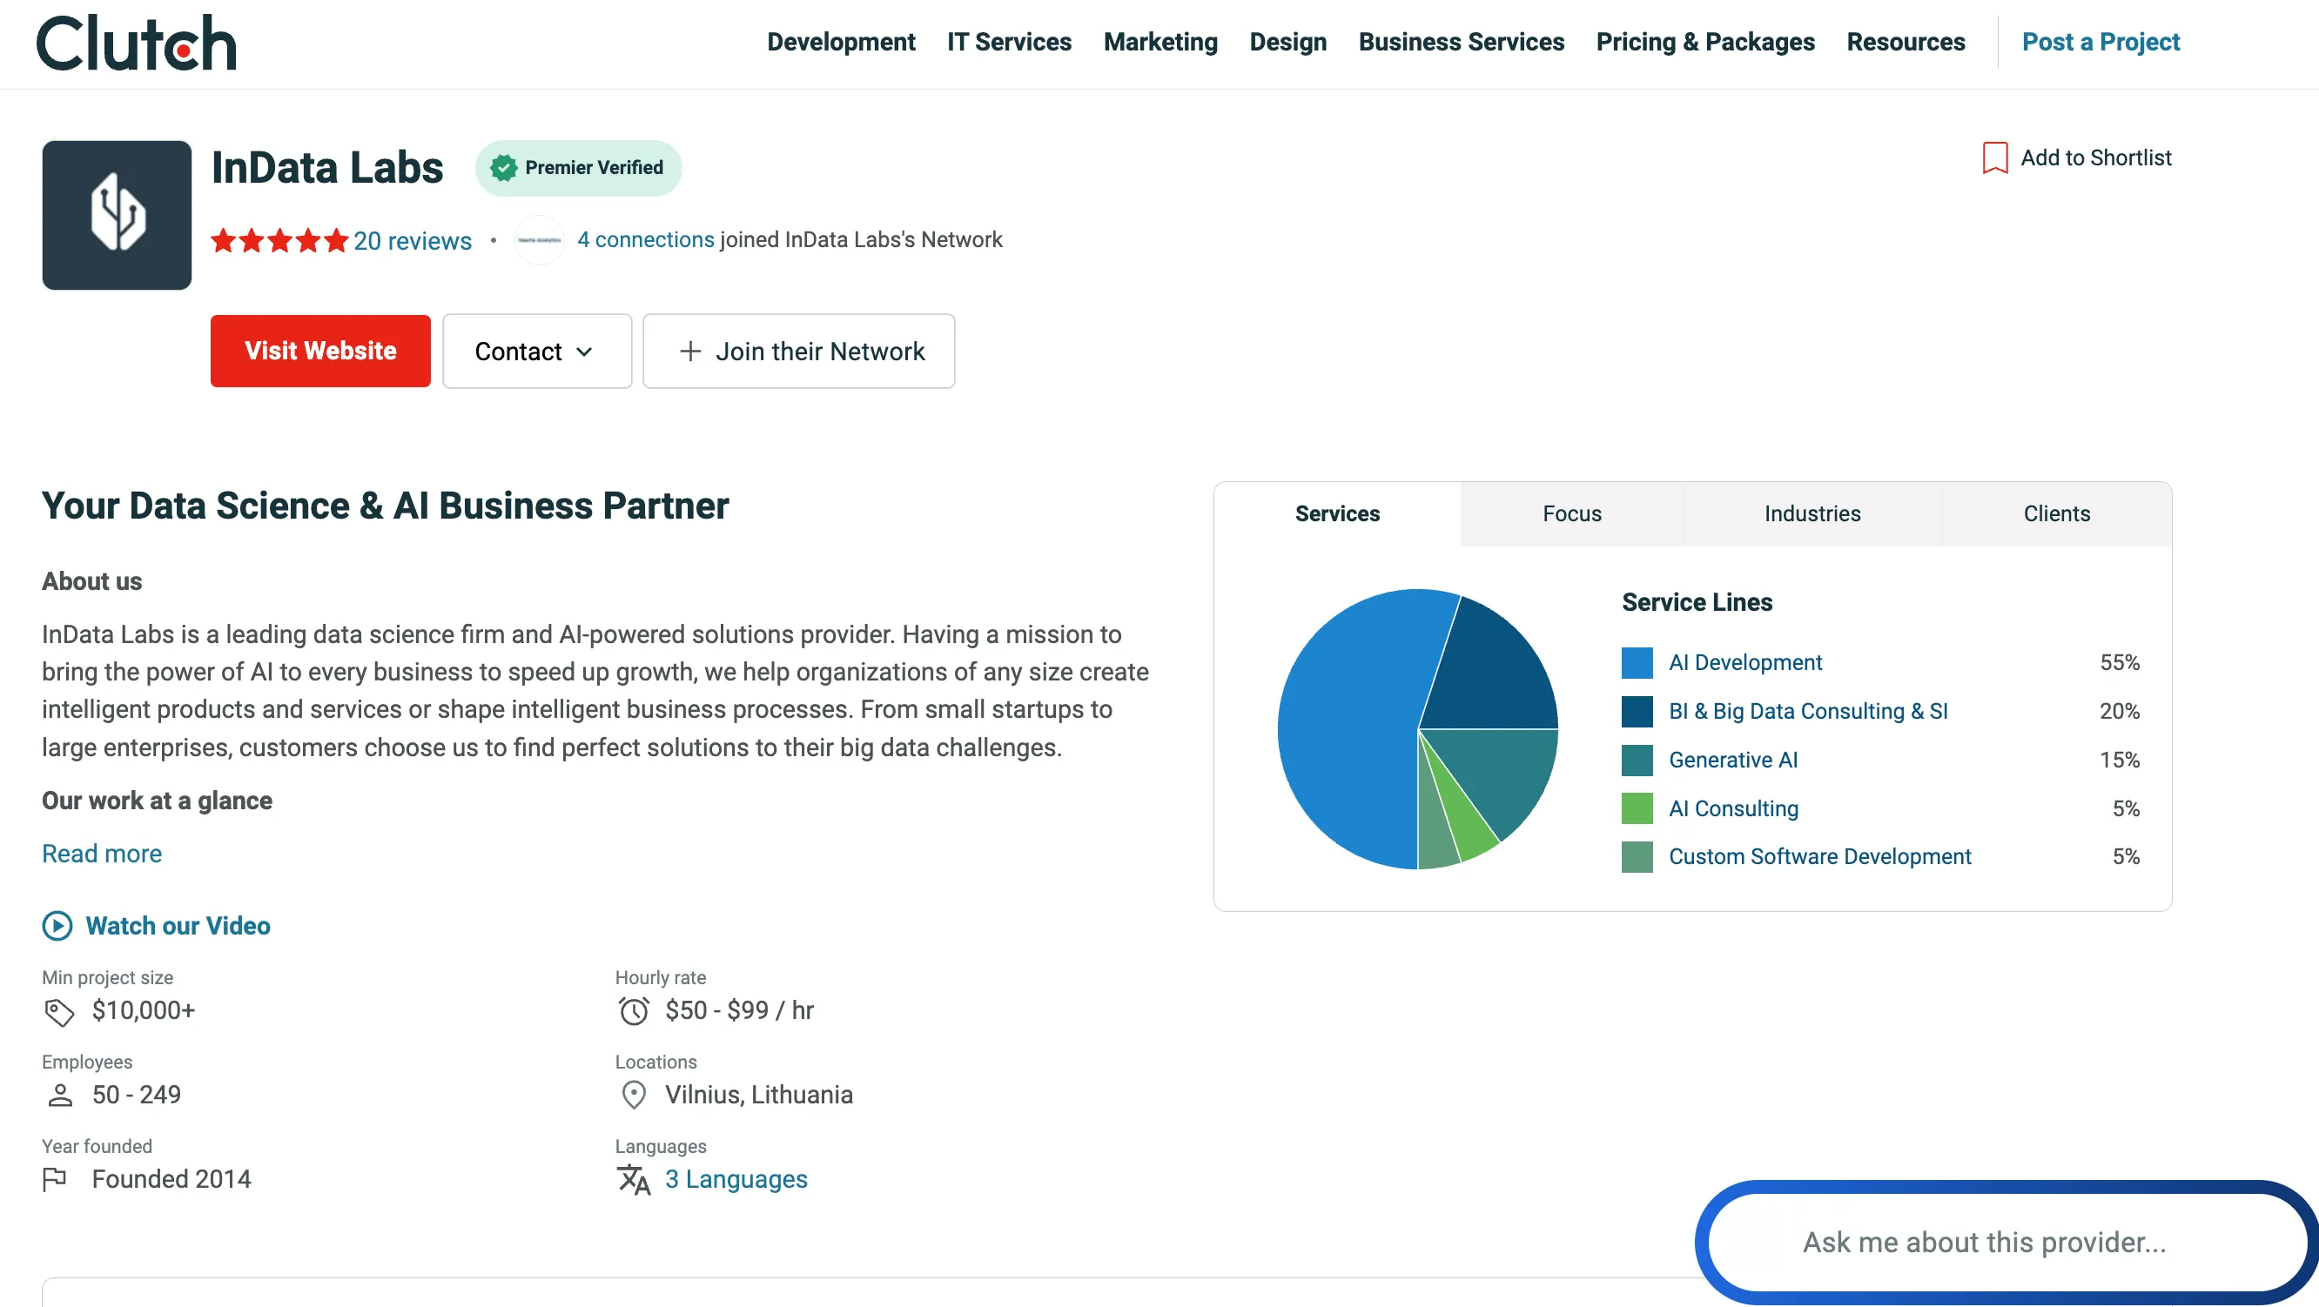Click the plus icon in Join their Network
2319x1307 pixels.
[x=690, y=351]
